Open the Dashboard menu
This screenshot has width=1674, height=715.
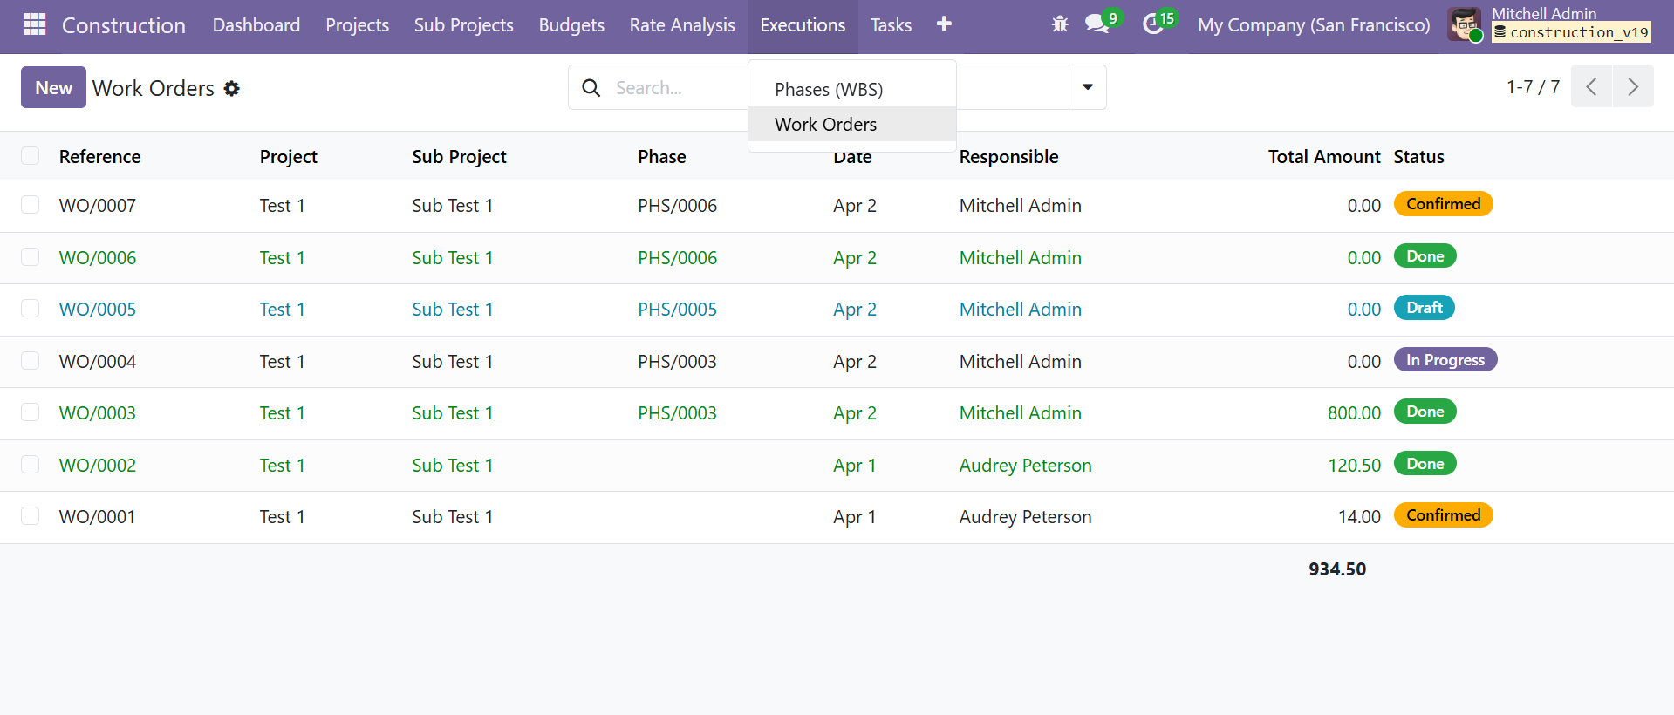coord(256,25)
